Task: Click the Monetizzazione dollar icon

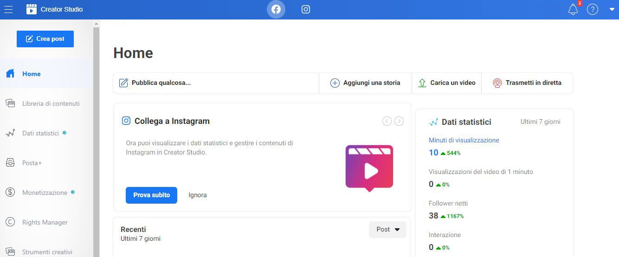Action: [x=10, y=193]
